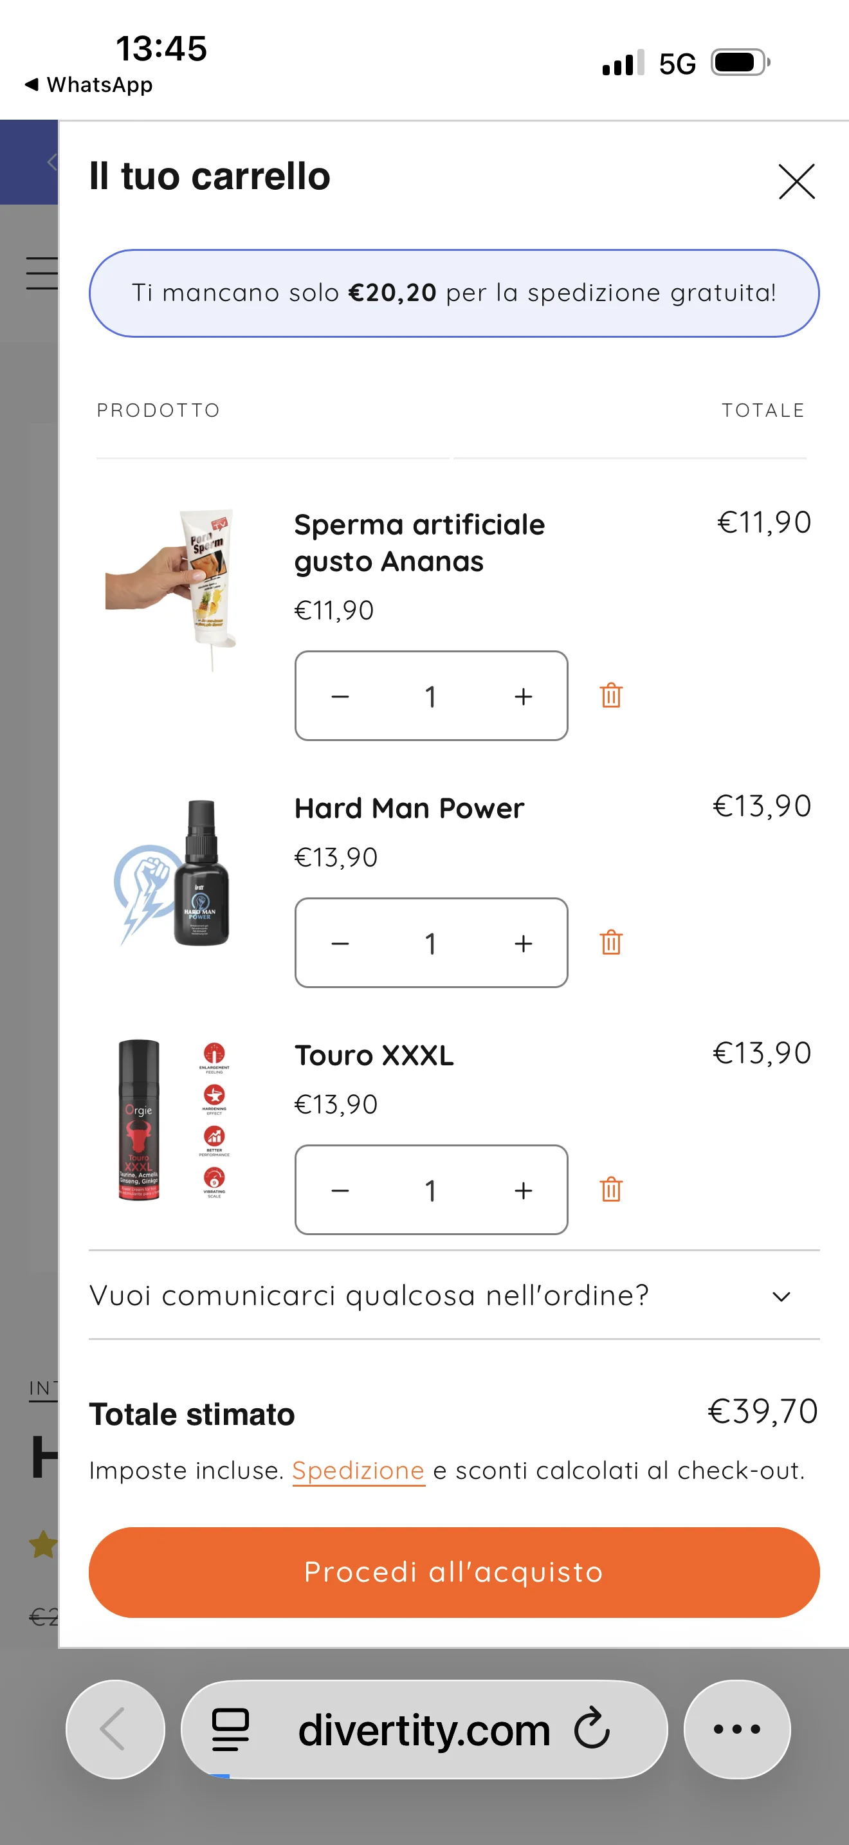The image size is (849, 1845).
Task: Open browser page options icon
Action: tap(230, 1730)
